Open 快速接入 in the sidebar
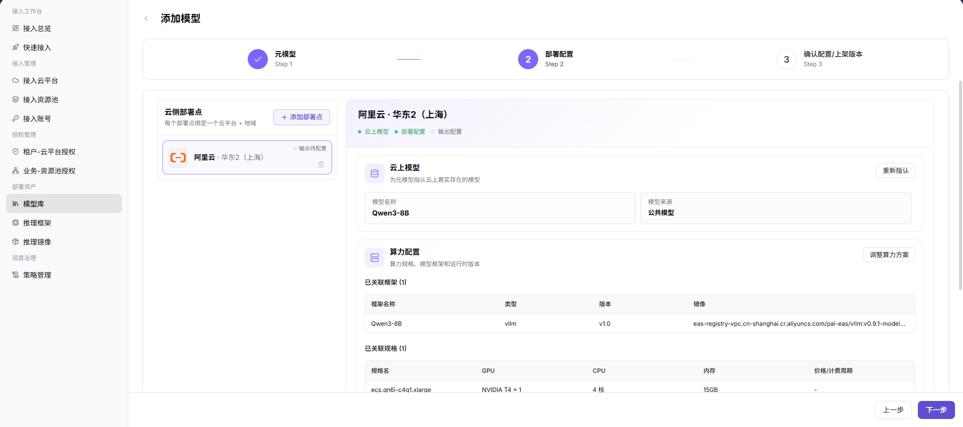Image resolution: width=963 pixels, height=427 pixels. point(64,47)
